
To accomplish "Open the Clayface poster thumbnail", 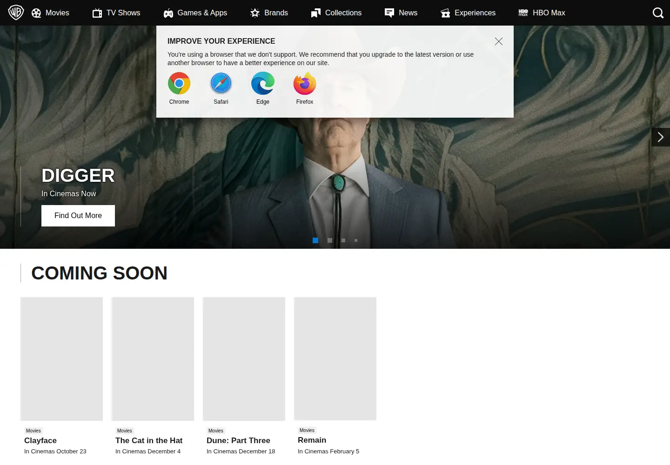I will pos(61,359).
